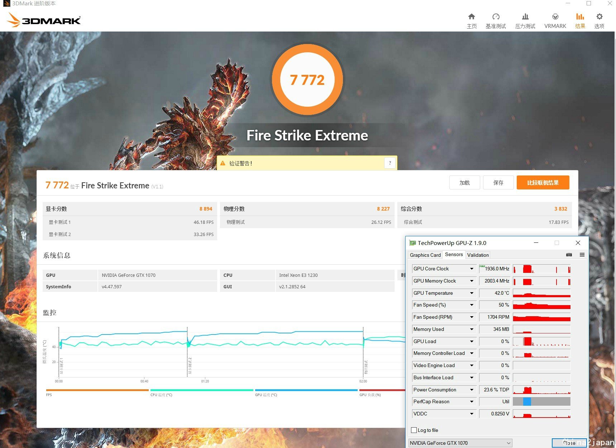Open the Home (主页) icon in 3DMark
This screenshot has width=616, height=448.
click(x=472, y=16)
